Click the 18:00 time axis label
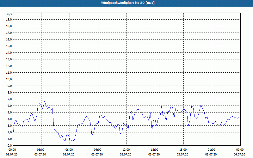 click(184, 150)
